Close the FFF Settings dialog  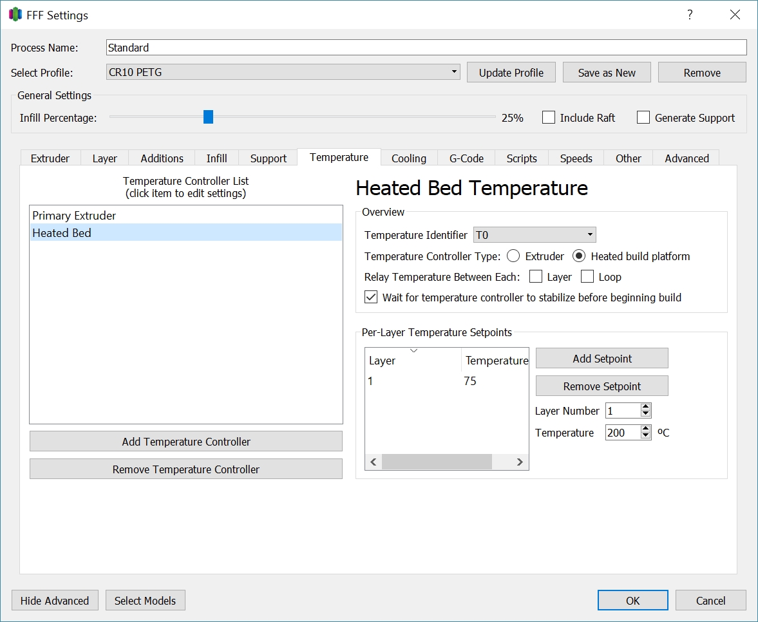(735, 15)
